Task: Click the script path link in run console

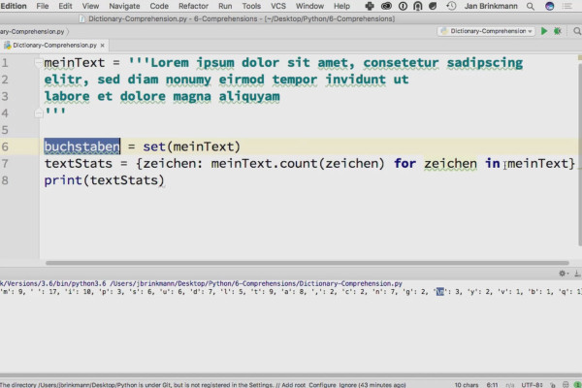Action: [256, 283]
